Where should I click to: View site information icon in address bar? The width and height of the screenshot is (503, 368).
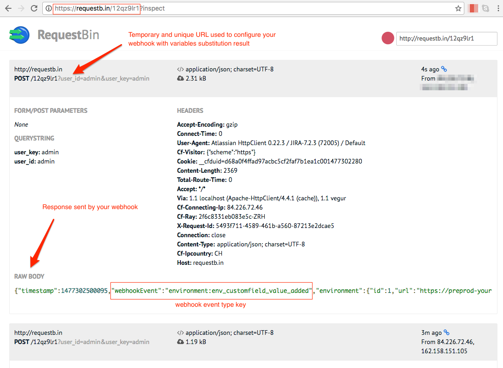point(48,8)
